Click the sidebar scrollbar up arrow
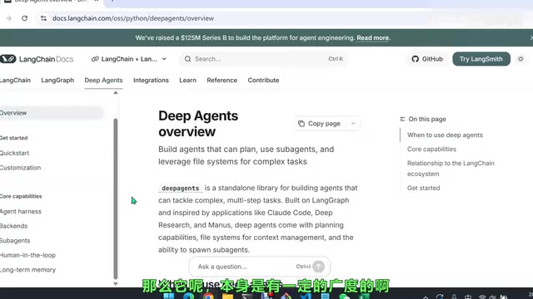 (x=116, y=92)
